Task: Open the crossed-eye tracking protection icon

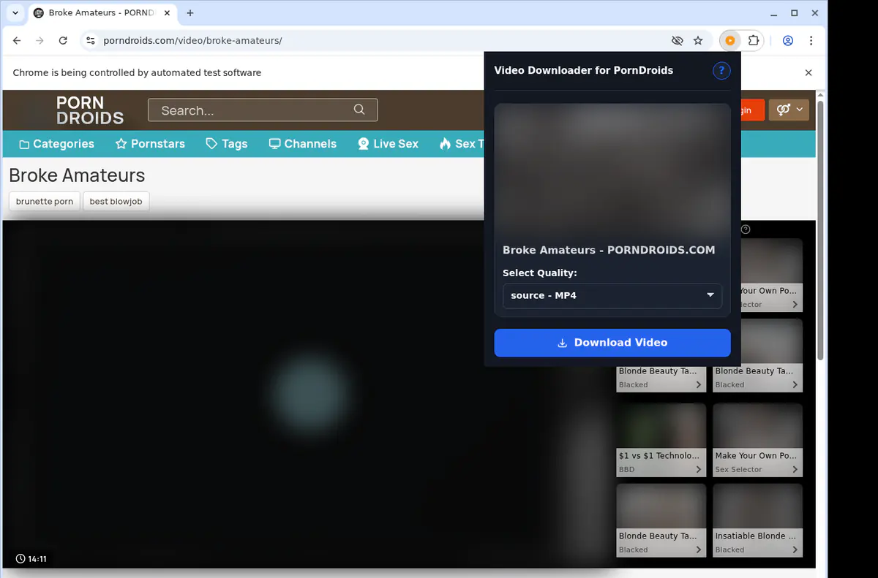Action: (x=677, y=41)
